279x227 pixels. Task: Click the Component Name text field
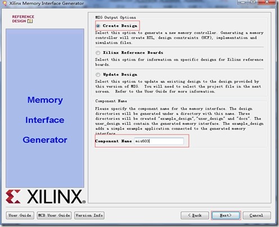pyautogui.click(x=159, y=141)
